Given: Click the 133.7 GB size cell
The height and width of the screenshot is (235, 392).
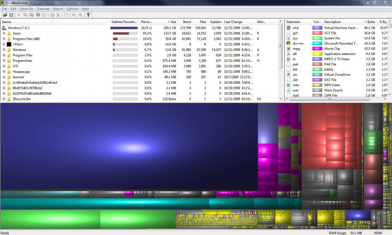Looking at the screenshot, I should [170, 33].
